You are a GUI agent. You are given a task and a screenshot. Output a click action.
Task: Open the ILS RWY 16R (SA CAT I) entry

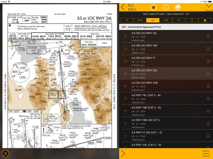pyautogui.click(x=166, y=123)
